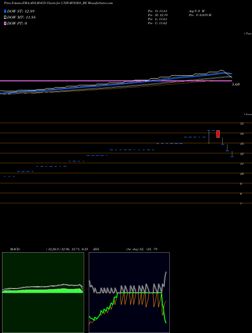Click the 'Pre O: 11.61' value
The width and height of the screenshot is (252, 333).
[158, 11]
